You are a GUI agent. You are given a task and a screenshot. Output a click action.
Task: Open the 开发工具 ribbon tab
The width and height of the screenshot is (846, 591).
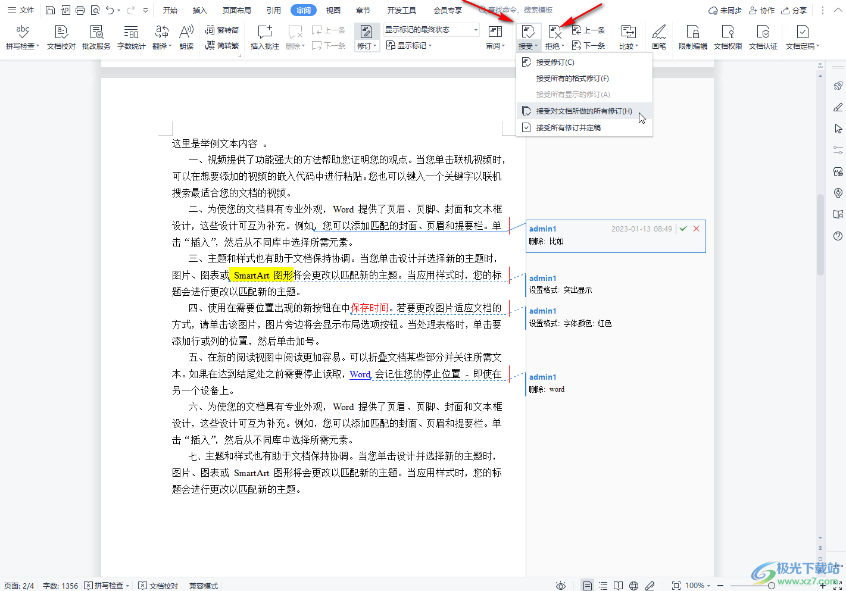(x=402, y=10)
